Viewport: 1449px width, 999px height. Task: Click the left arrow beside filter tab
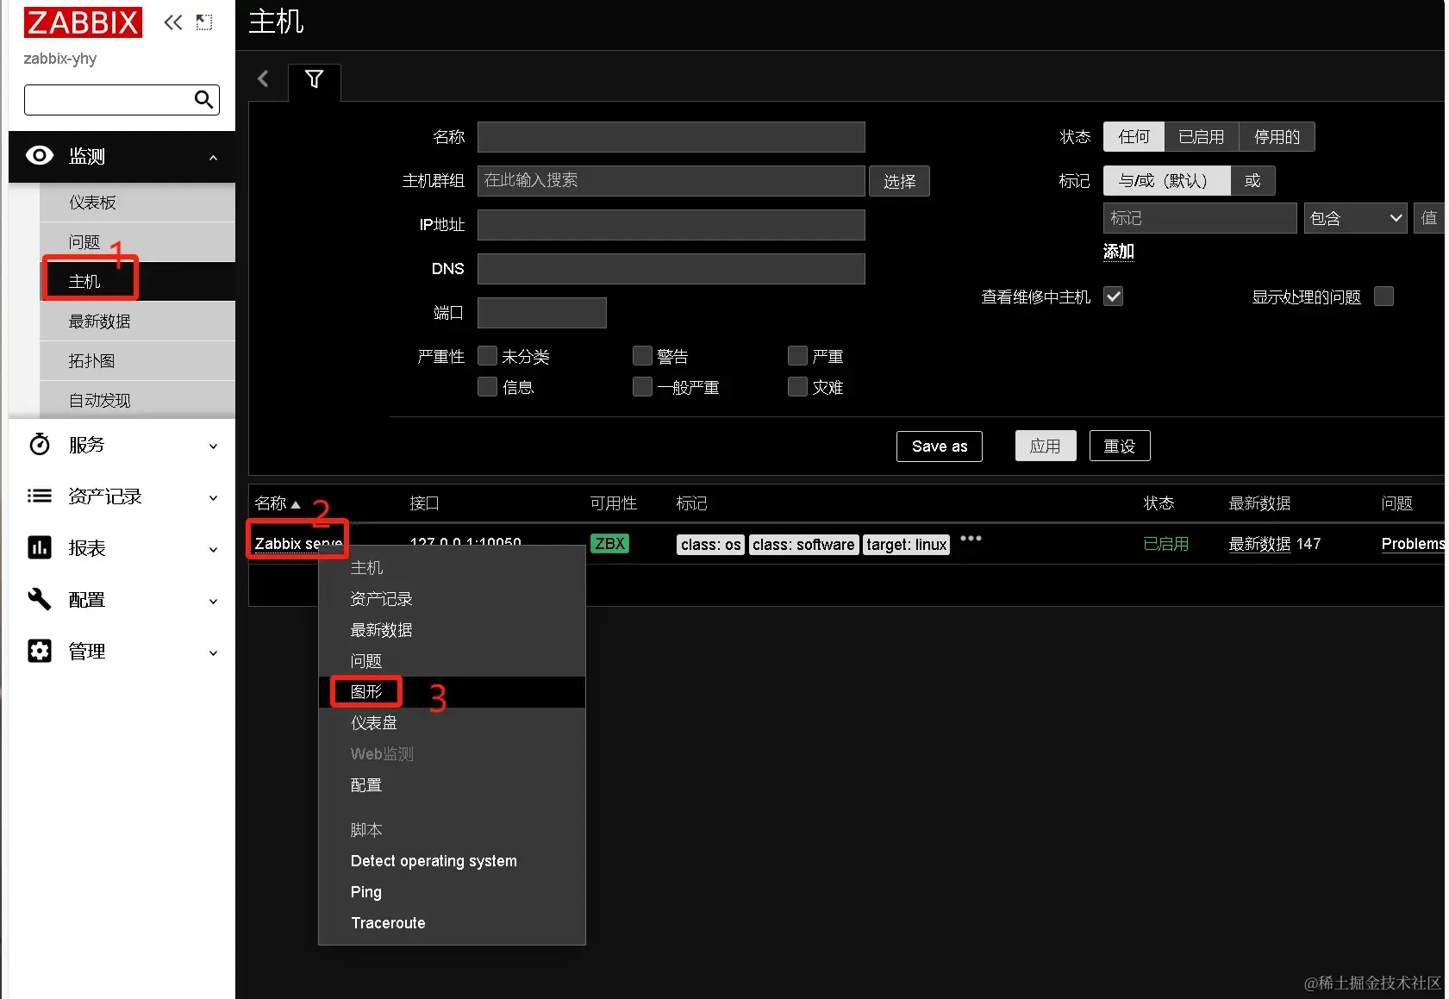(264, 79)
